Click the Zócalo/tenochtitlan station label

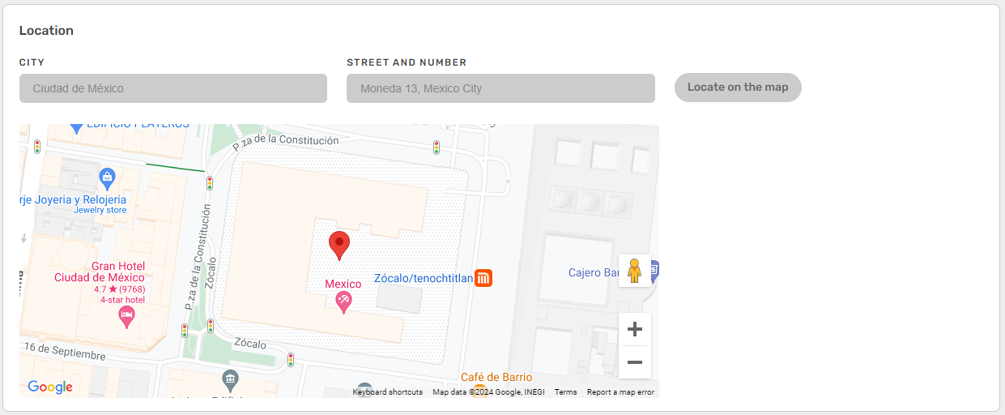pyautogui.click(x=423, y=278)
